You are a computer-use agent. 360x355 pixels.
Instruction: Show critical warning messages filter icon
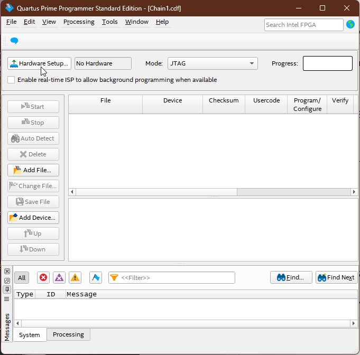pos(59,277)
